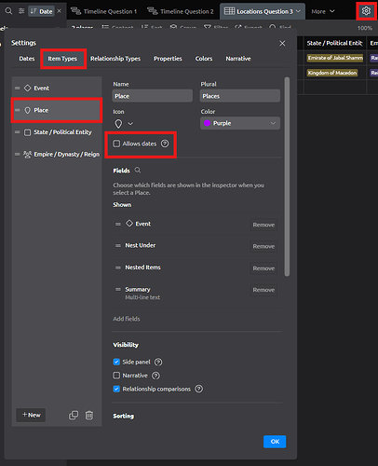Image resolution: width=378 pixels, height=466 pixels.
Task: Duplicate the selected item type
Action: (74, 415)
